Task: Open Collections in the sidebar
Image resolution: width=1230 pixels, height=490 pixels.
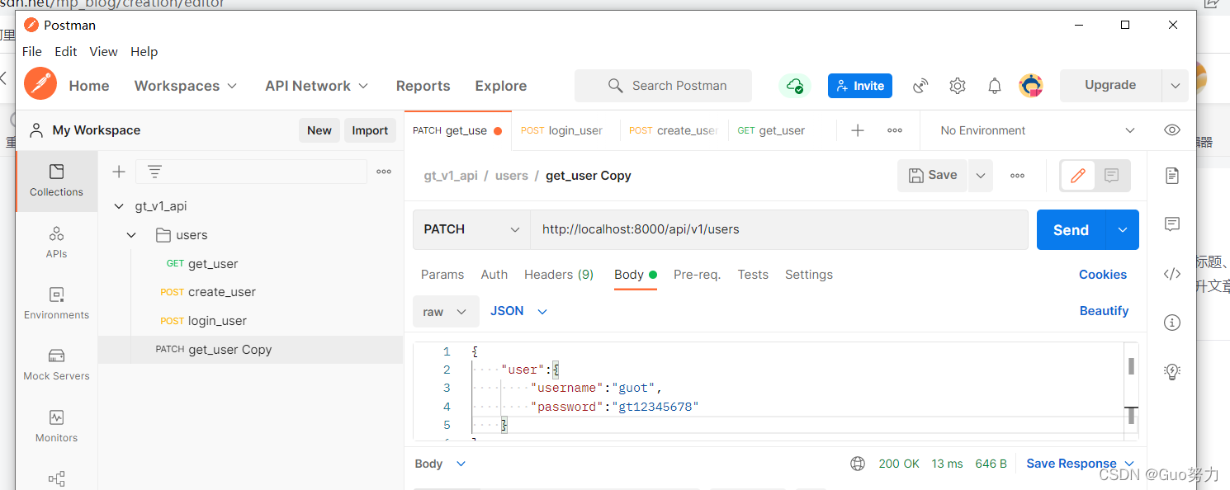Action: 56,180
